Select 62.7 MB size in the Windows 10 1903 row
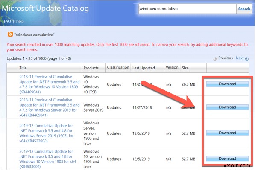 click(x=188, y=159)
